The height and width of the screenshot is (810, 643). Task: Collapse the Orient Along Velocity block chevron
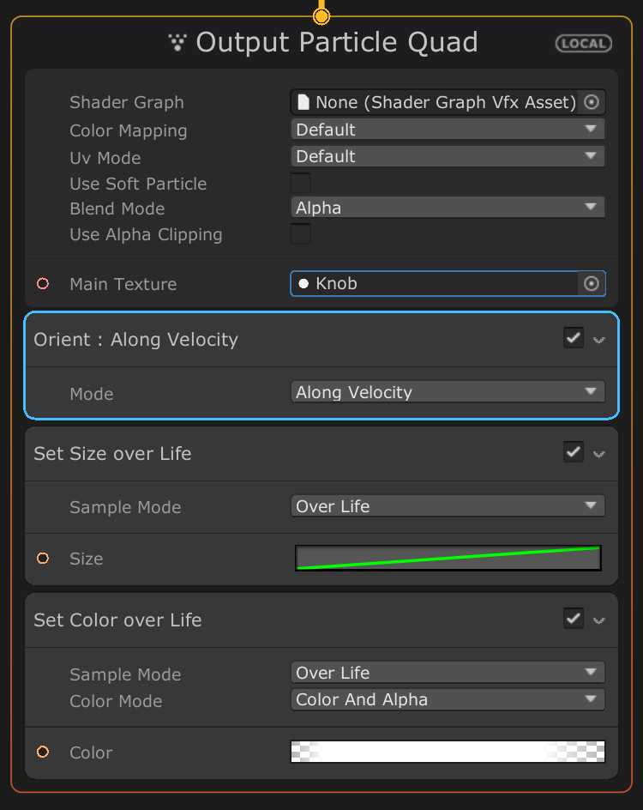(x=599, y=341)
